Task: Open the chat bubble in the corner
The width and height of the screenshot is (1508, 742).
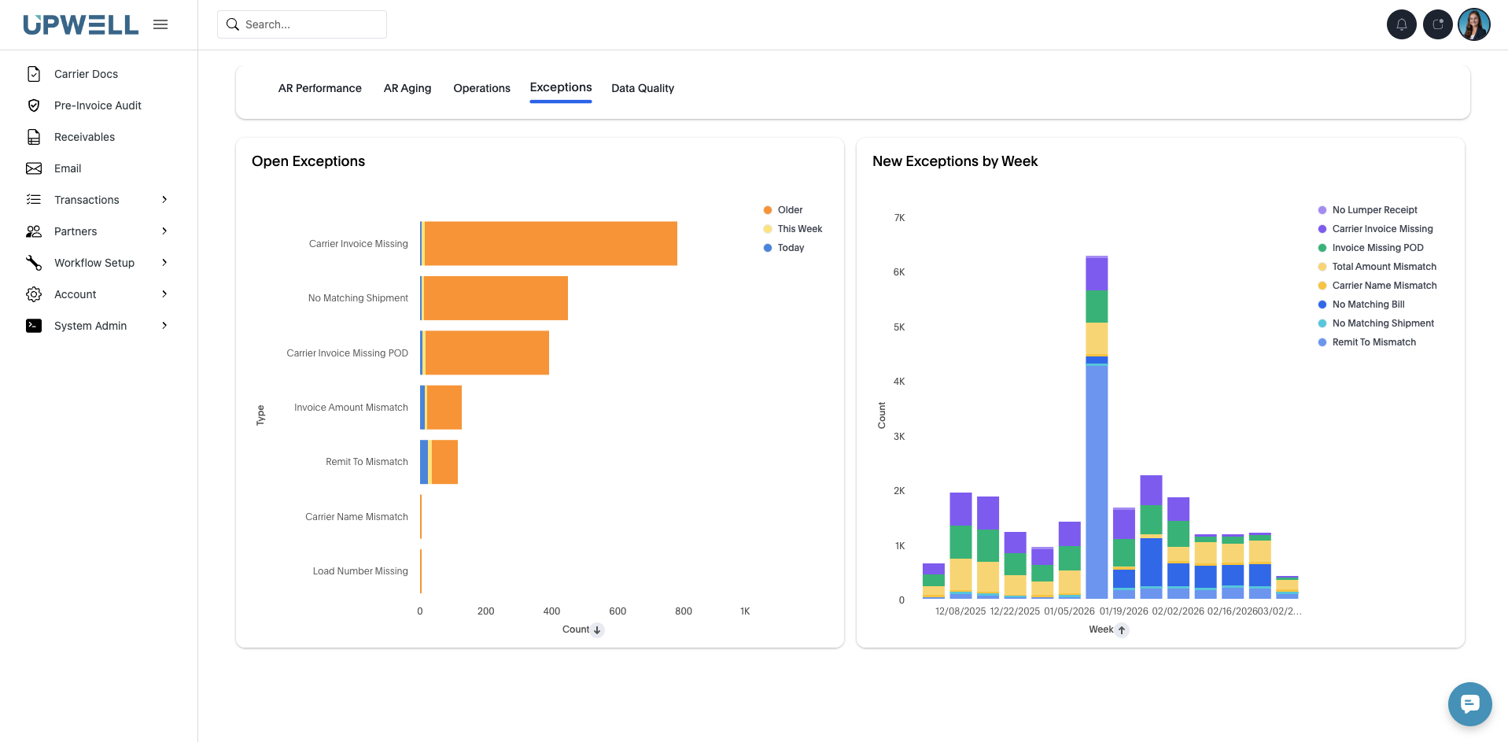Action: point(1469,704)
